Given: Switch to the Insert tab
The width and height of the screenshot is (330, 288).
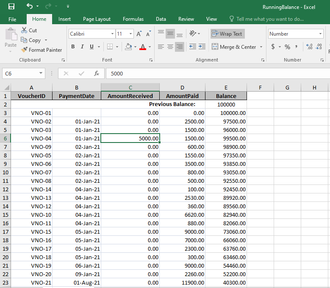Looking at the screenshot, I should point(65,19).
